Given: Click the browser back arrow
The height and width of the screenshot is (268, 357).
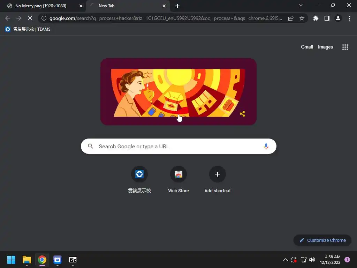Looking at the screenshot, I should 8,18.
